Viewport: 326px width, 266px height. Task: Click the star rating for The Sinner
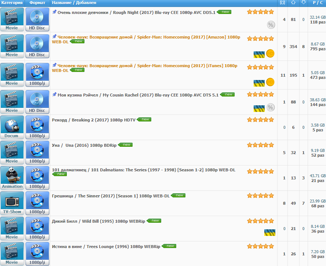[x=261, y=196]
